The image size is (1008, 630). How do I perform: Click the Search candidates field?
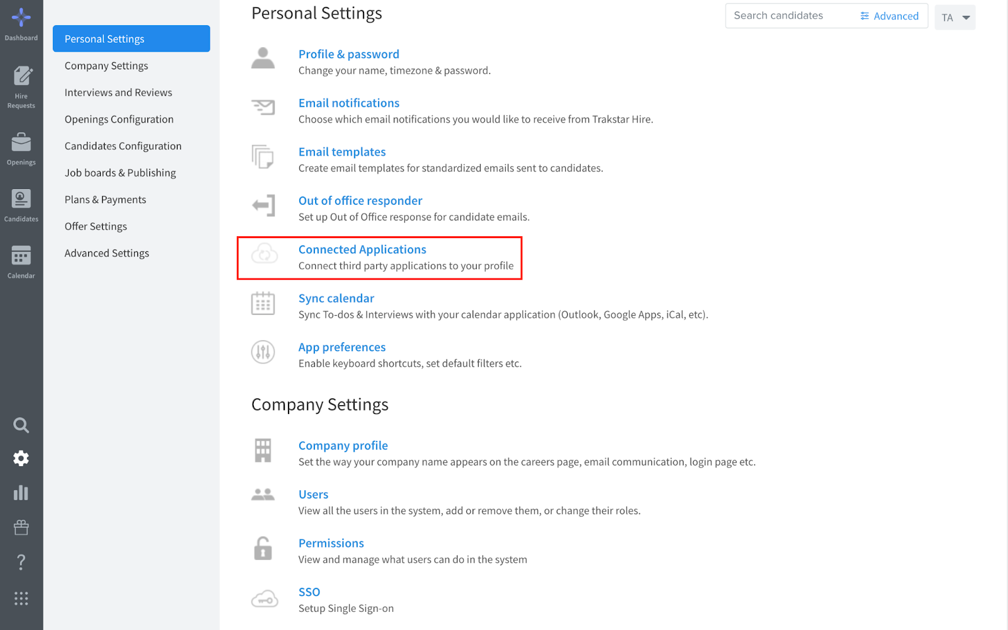click(x=791, y=16)
